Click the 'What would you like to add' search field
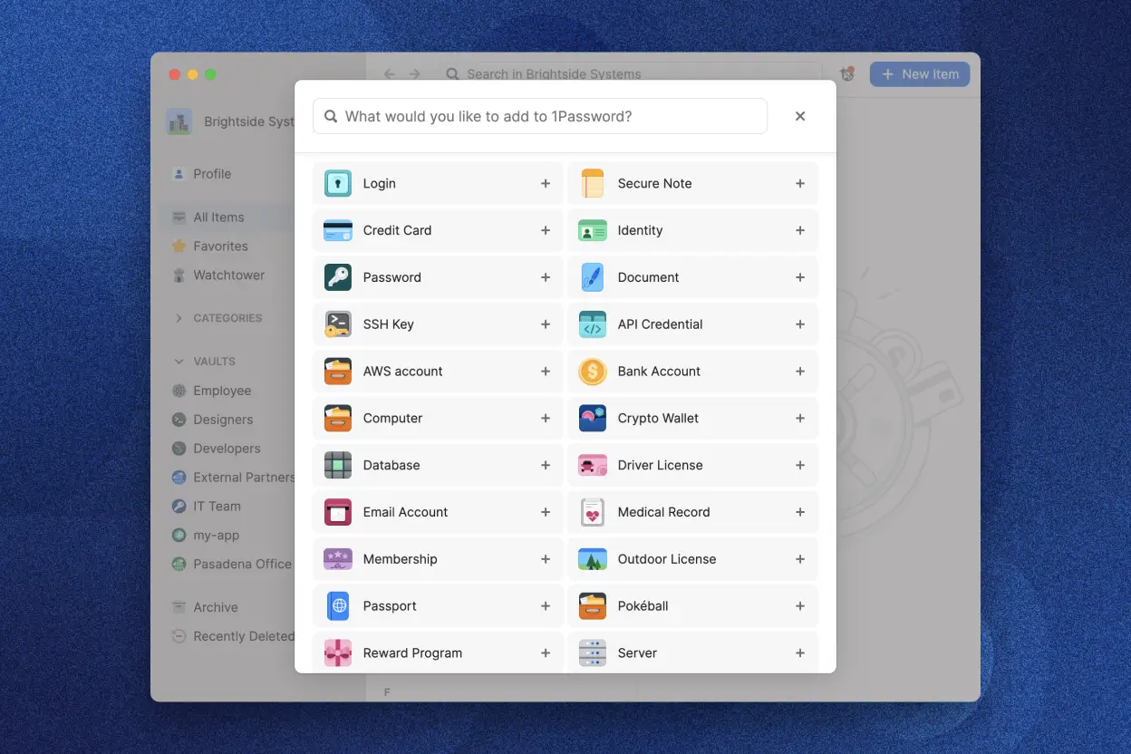 point(540,116)
